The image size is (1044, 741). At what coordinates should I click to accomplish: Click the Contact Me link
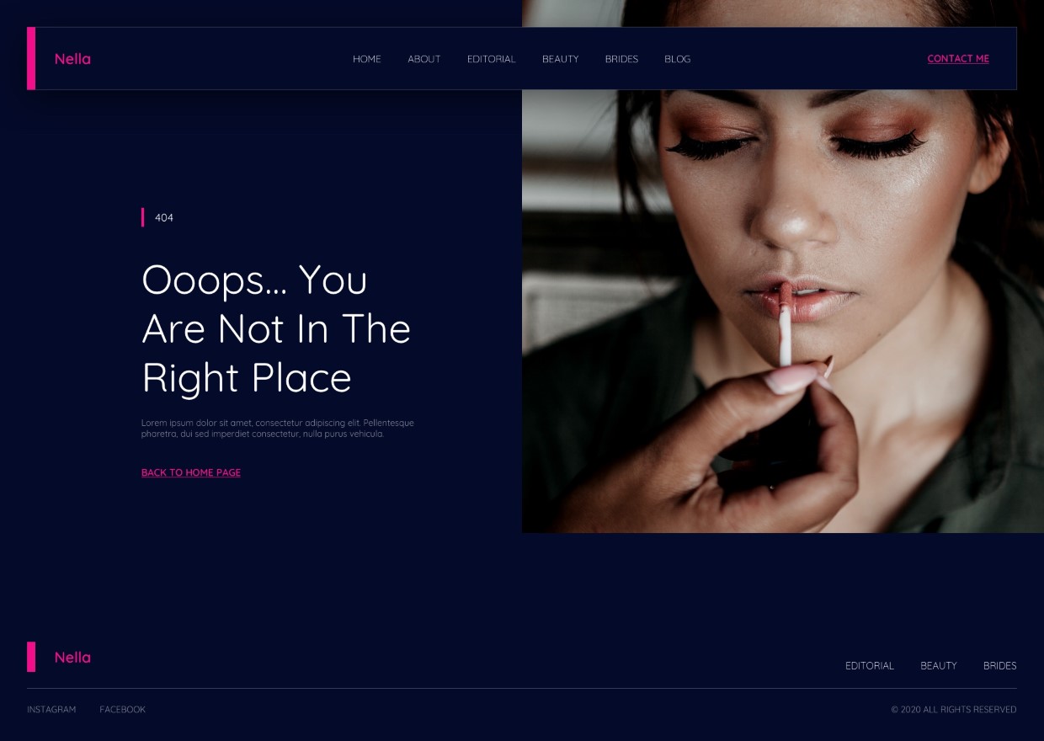click(958, 59)
